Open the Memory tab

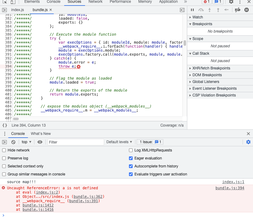[x=145, y=2]
